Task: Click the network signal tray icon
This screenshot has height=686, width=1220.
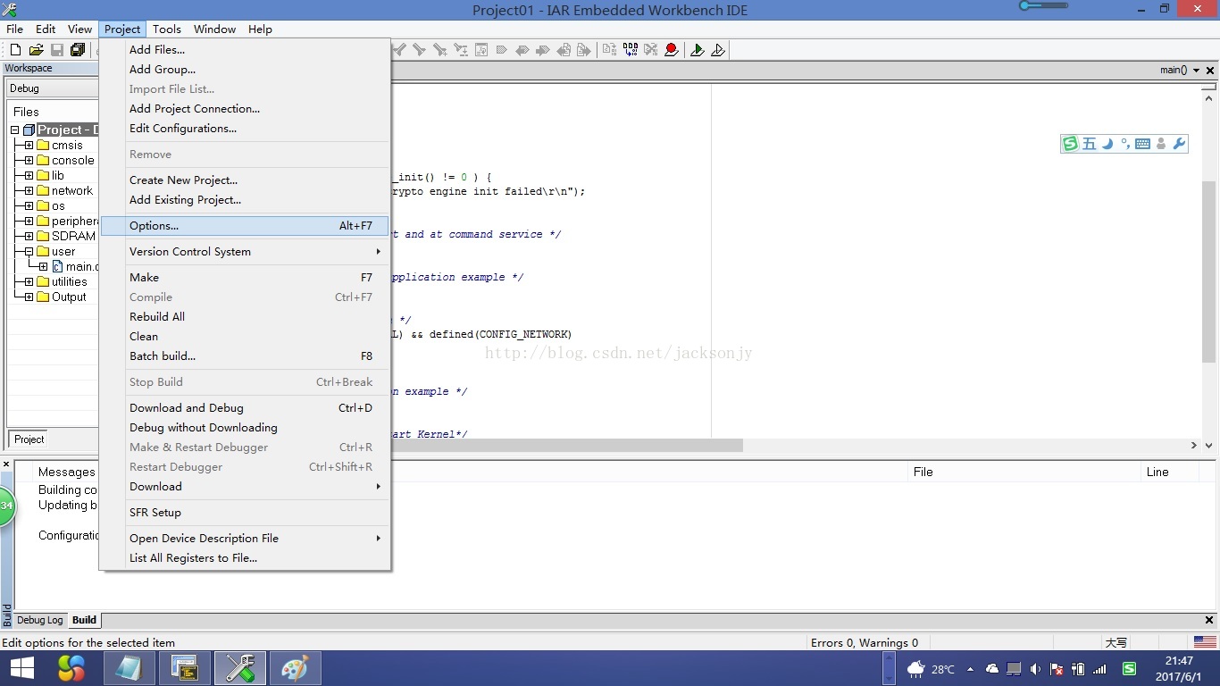Action: click(1099, 669)
